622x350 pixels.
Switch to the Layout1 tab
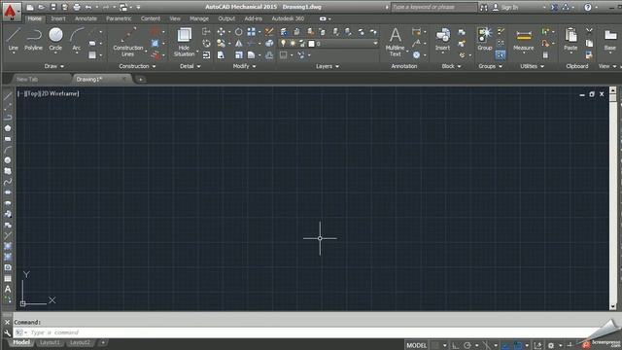[50, 342]
